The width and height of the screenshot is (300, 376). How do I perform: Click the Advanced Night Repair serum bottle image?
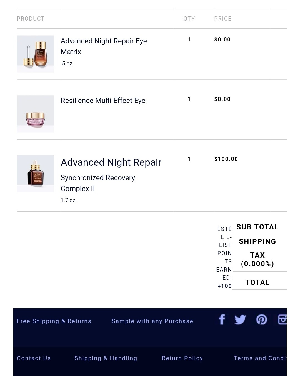(x=35, y=174)
